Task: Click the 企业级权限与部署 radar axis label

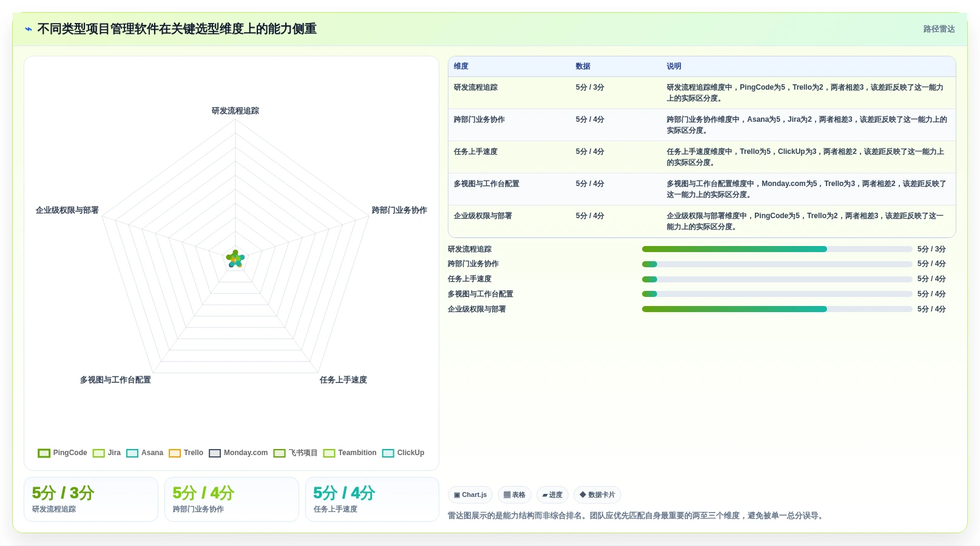Action: click(x=67, y=210)
